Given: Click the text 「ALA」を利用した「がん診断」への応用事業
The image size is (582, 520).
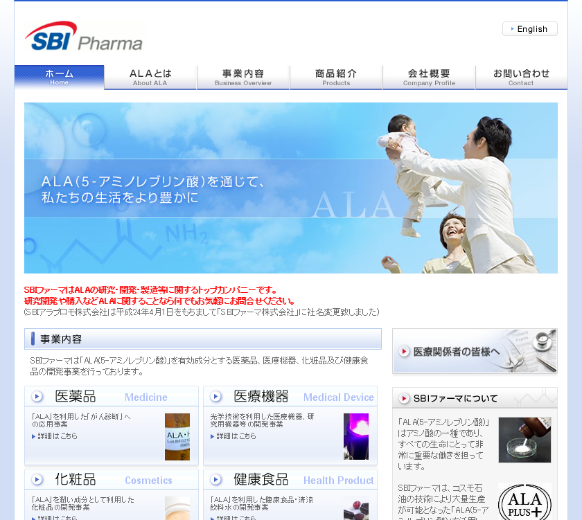Looking at the screenshot, I should coord(81,420).
